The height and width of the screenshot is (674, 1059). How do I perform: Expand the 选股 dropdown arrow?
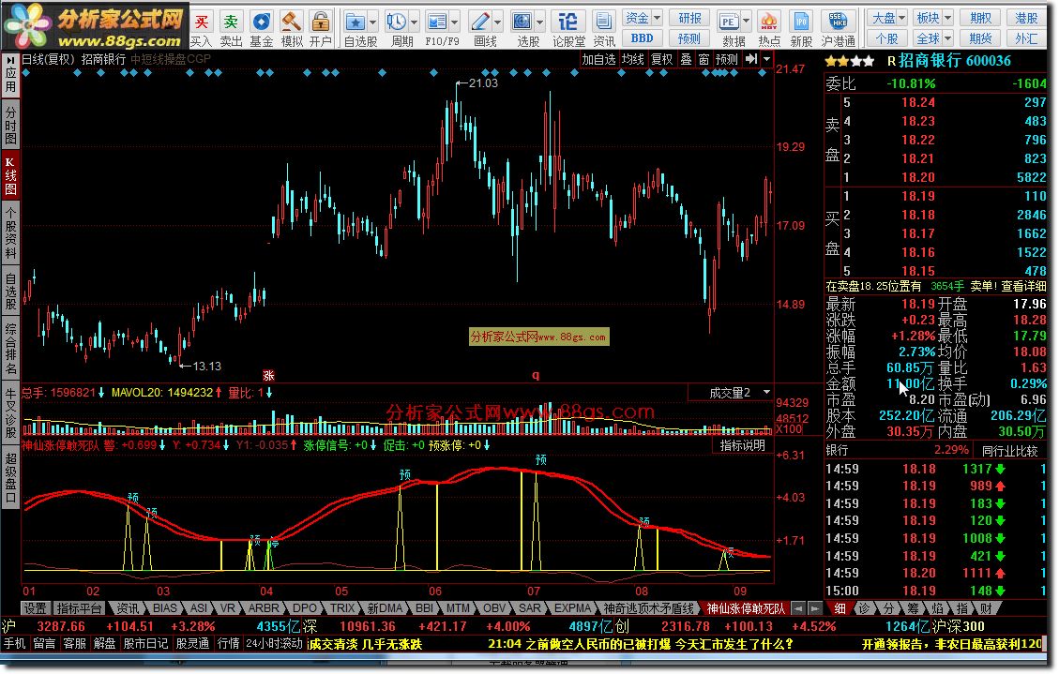coord(539,22)
